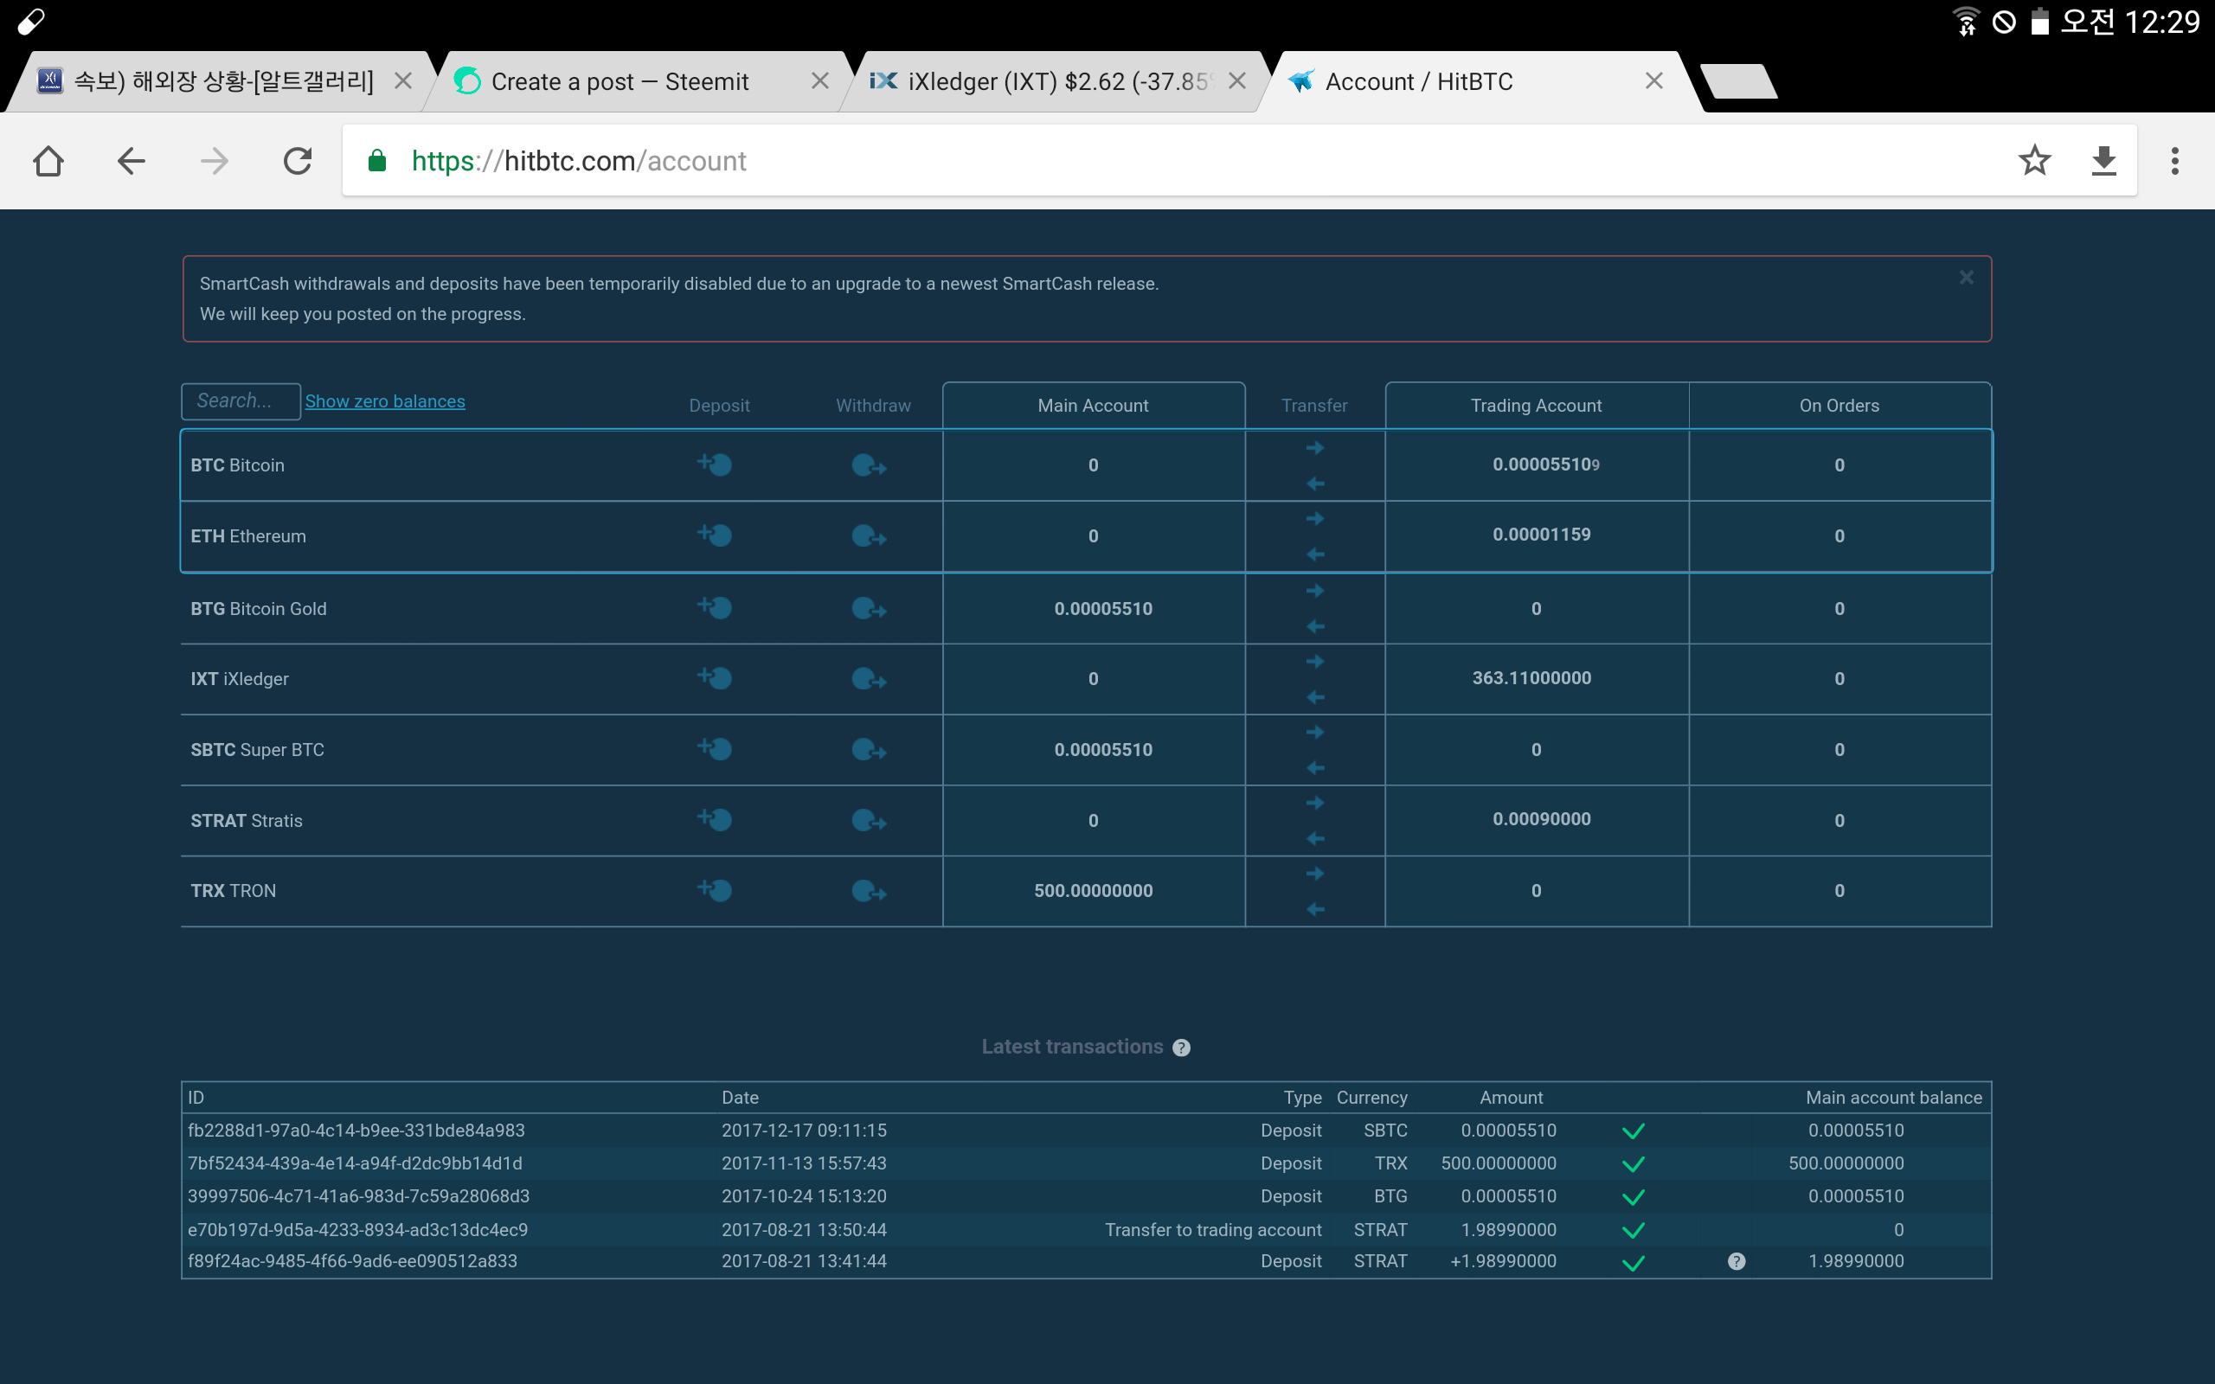Click IXT trading balance 363.11000000
The height and width of the screenshot is (1384, 2215).
1531,678
